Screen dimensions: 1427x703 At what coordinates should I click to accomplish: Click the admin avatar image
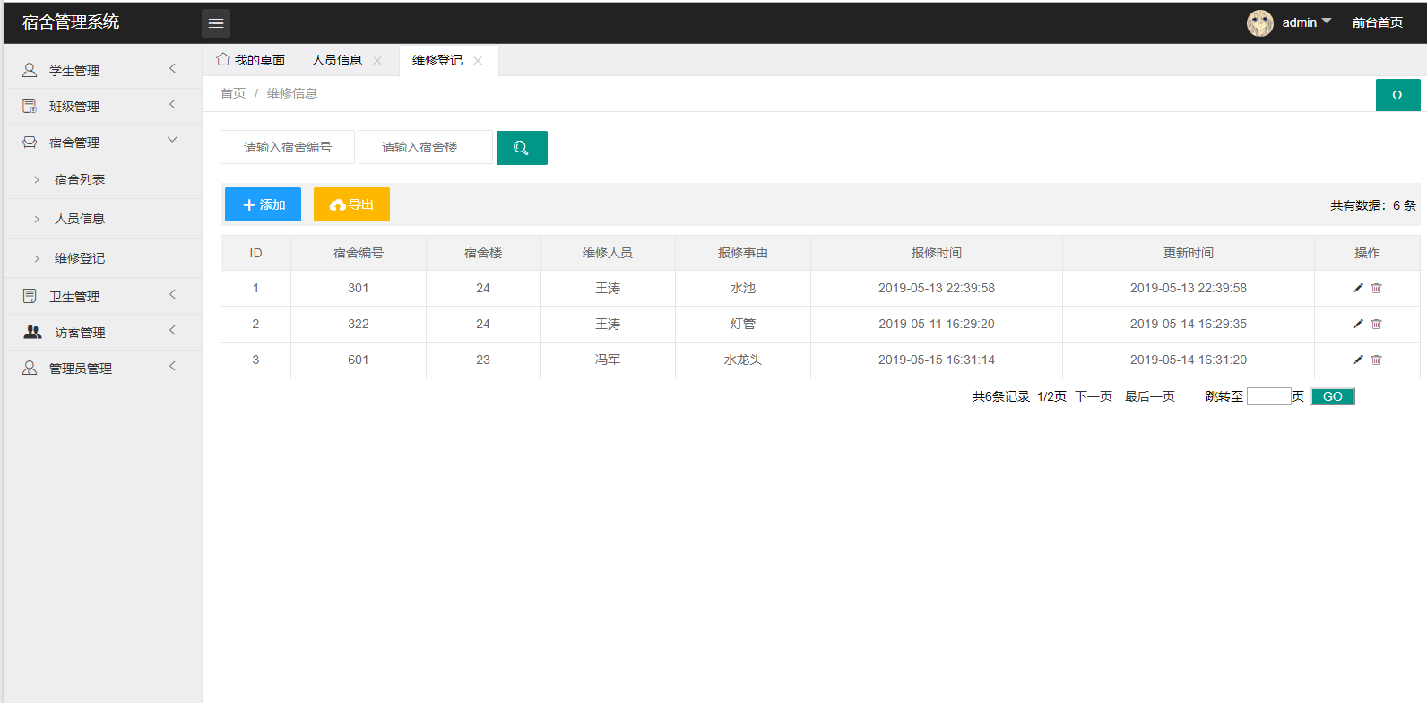(1259, 22)
